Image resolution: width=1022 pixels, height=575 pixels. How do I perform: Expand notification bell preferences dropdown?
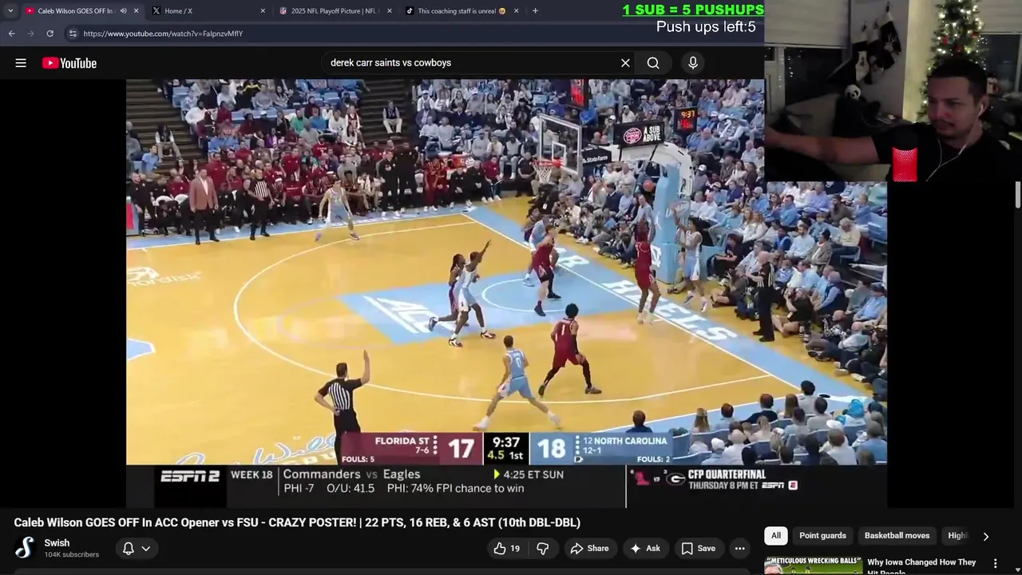point(136,549)
